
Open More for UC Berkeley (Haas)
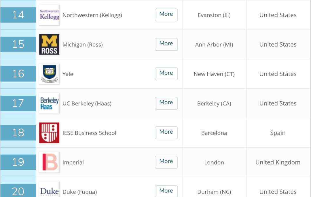coord(166,103)
